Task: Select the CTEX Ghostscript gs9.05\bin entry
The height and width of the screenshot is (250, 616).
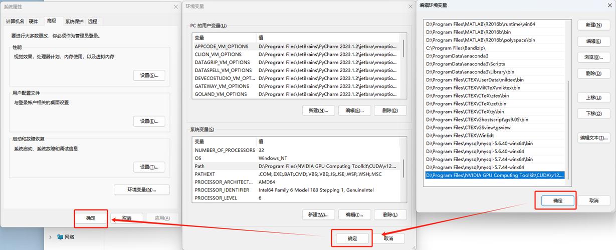Action: coord(495,119)
